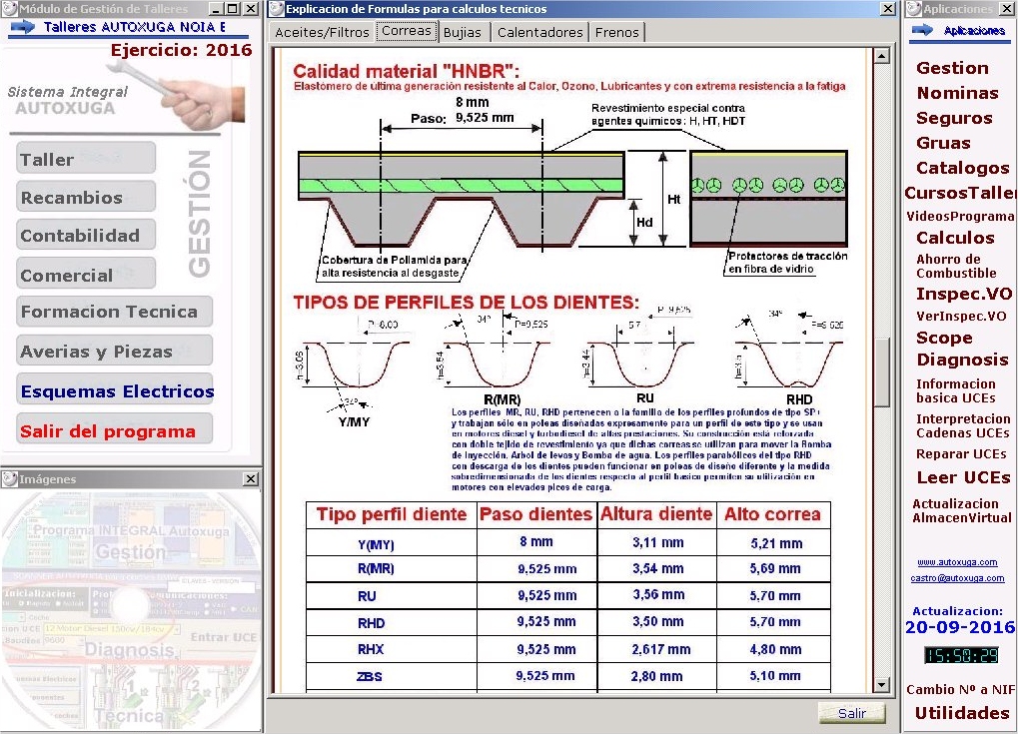
Task: Open the Calentadores tab
Action: [x=540, y=32]
